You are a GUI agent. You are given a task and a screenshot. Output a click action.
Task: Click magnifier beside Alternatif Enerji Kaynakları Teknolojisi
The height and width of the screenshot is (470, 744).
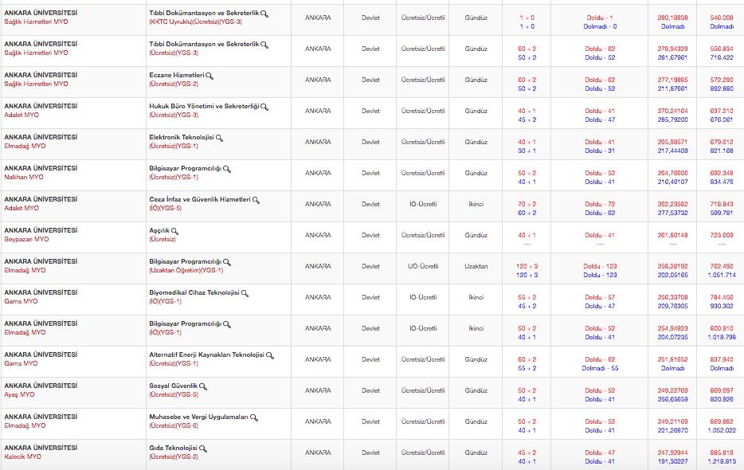[x=270, y=355]
